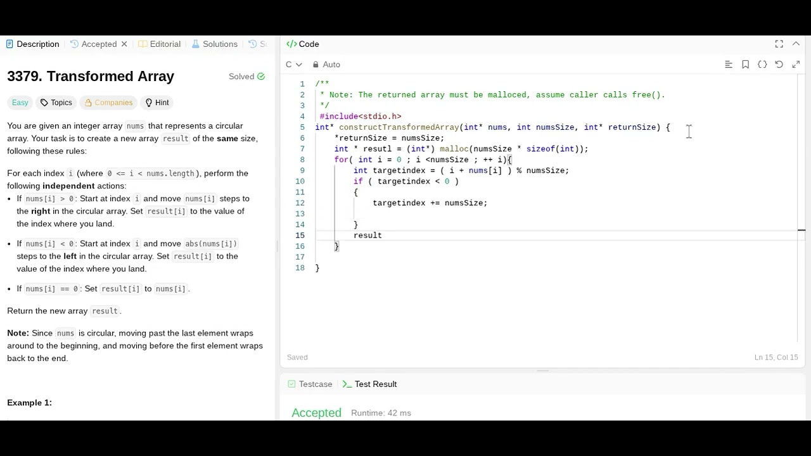Click the '#include<stdio.h>' code line

click(361, 117)
